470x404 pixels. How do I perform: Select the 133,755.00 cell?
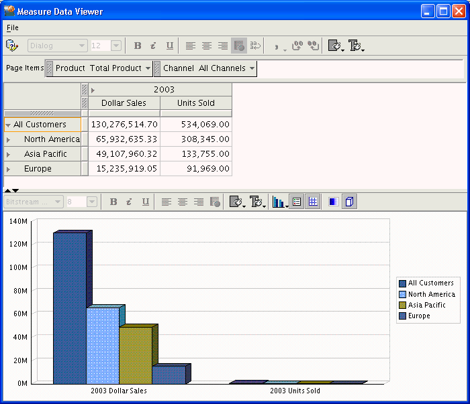pos(196,153)
